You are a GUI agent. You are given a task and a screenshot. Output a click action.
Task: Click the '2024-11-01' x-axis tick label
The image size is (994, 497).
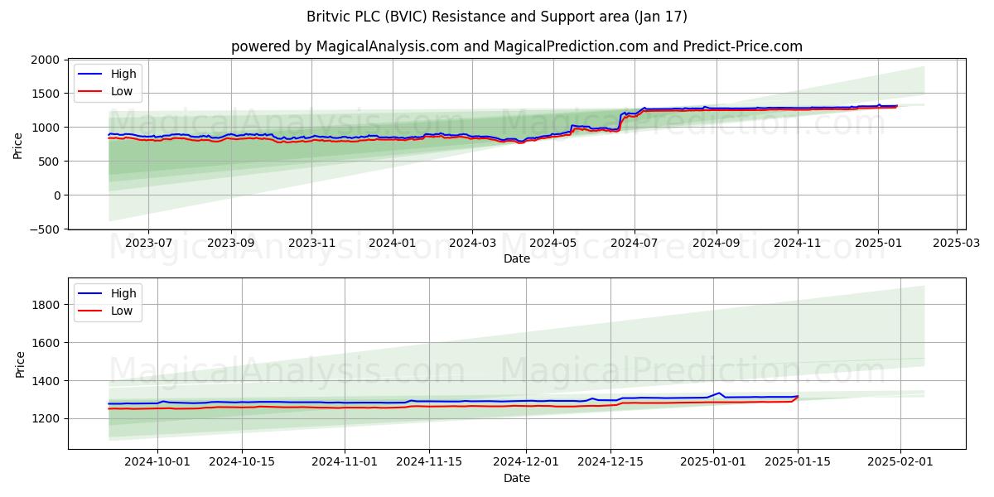point(345,463)
